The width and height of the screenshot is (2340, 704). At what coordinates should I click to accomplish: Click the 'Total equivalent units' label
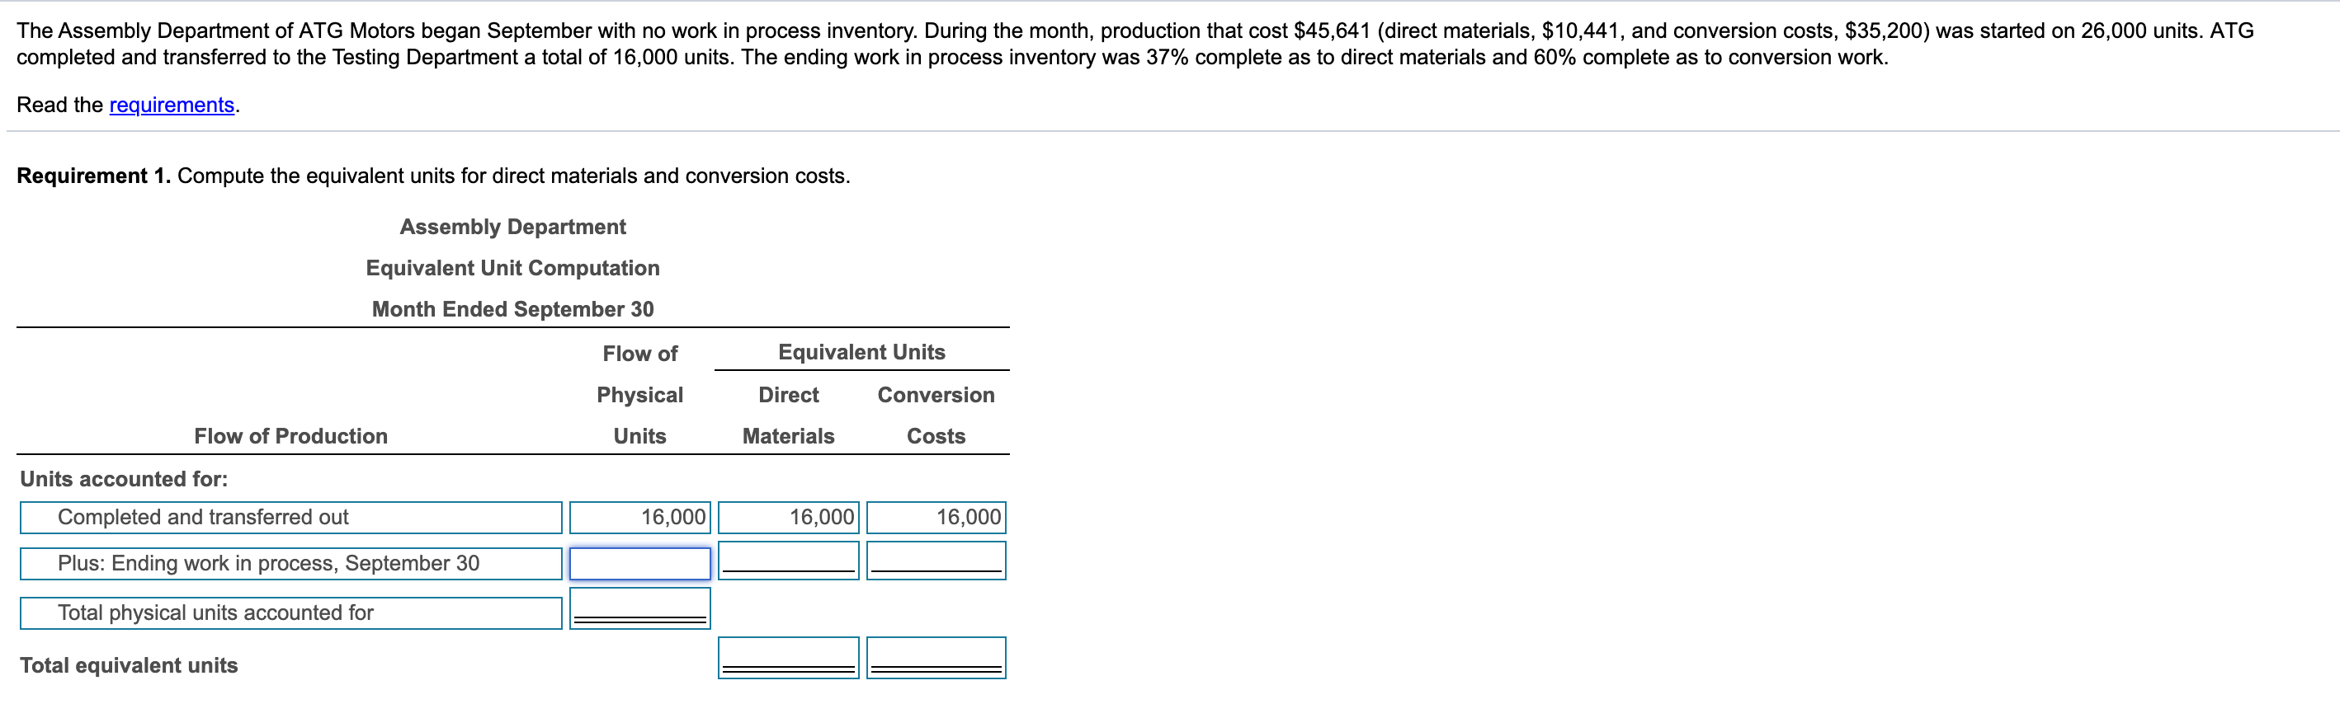pos(129,666)
